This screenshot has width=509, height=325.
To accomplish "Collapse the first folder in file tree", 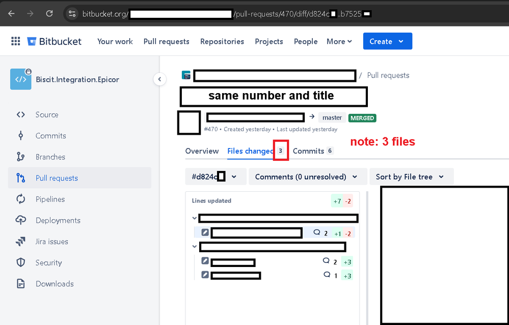I will pos(195,218).
